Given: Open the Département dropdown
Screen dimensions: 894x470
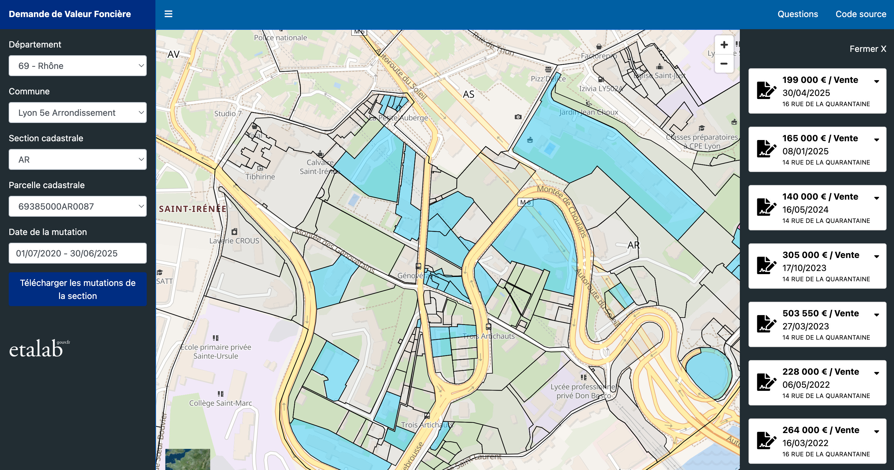Looking at the screenshot, I should (77, 66).
